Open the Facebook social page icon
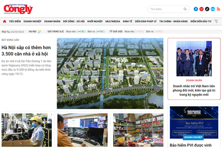The height and width of the screenshot is (148, 222). (196, 9)
